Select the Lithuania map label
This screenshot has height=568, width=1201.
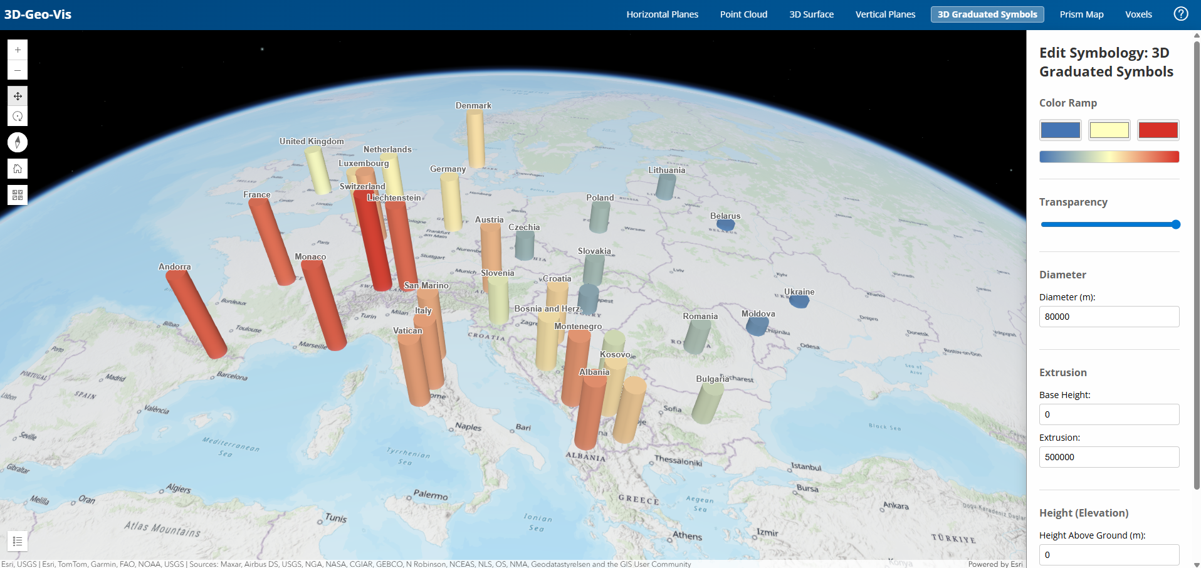coord(666,170)
